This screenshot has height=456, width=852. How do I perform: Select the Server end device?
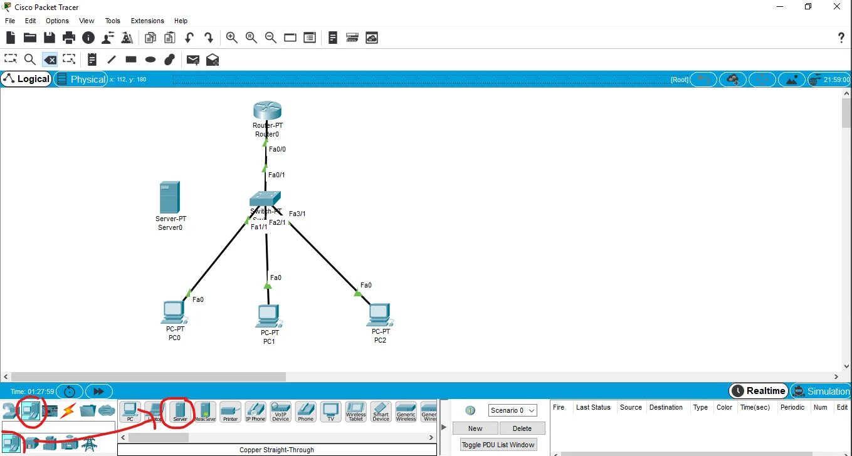pyautogui.click(x=180, y=412)
